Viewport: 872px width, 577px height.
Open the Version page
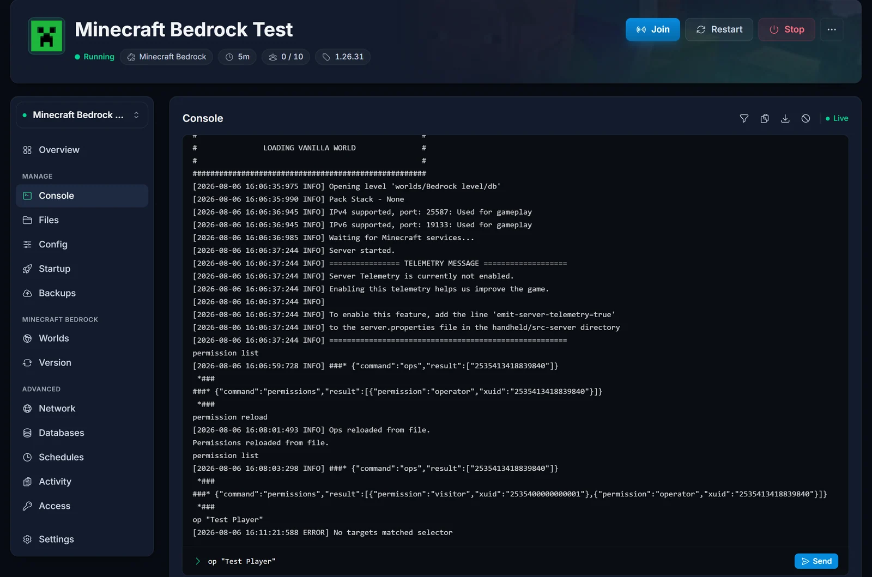[x=82, y=363]
